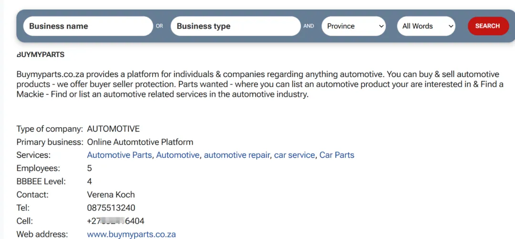515x239 pixels.
Task: Open the www.buymyparts.co.za web address
Action: (x=131, y=234)
